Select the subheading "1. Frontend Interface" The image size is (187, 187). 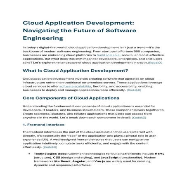pos(44,125)
